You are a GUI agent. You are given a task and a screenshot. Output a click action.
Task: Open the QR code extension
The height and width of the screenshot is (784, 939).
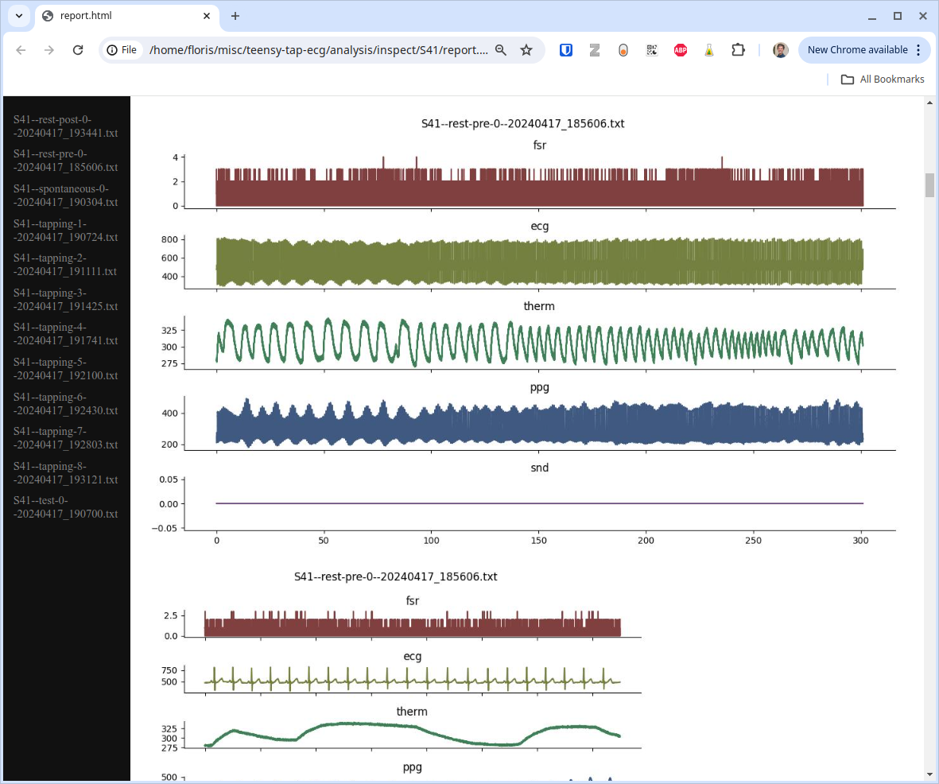coord(651,50)
